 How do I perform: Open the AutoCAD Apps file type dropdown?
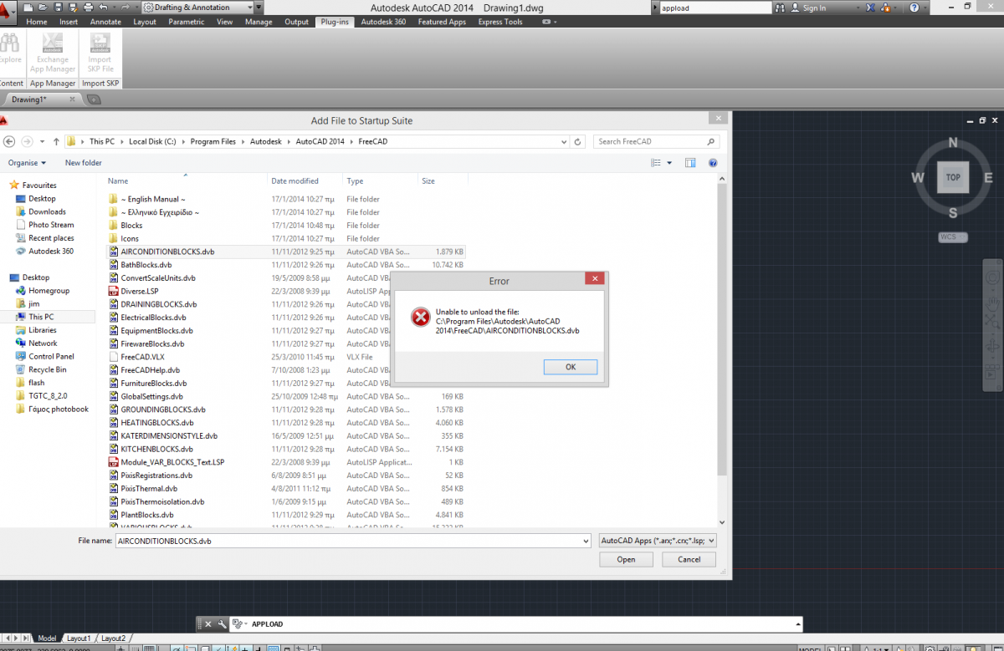click(x=658, y=541)
